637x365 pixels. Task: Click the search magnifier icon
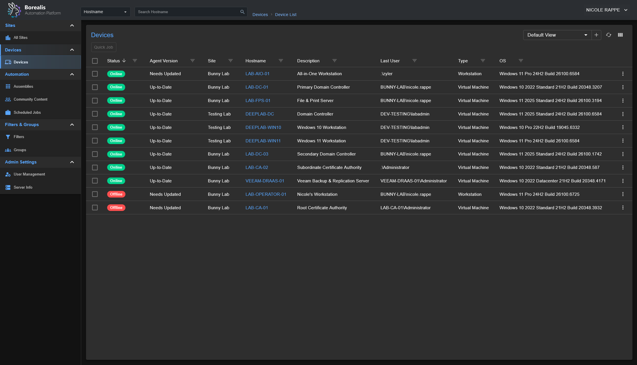click(x=242, y=12)
